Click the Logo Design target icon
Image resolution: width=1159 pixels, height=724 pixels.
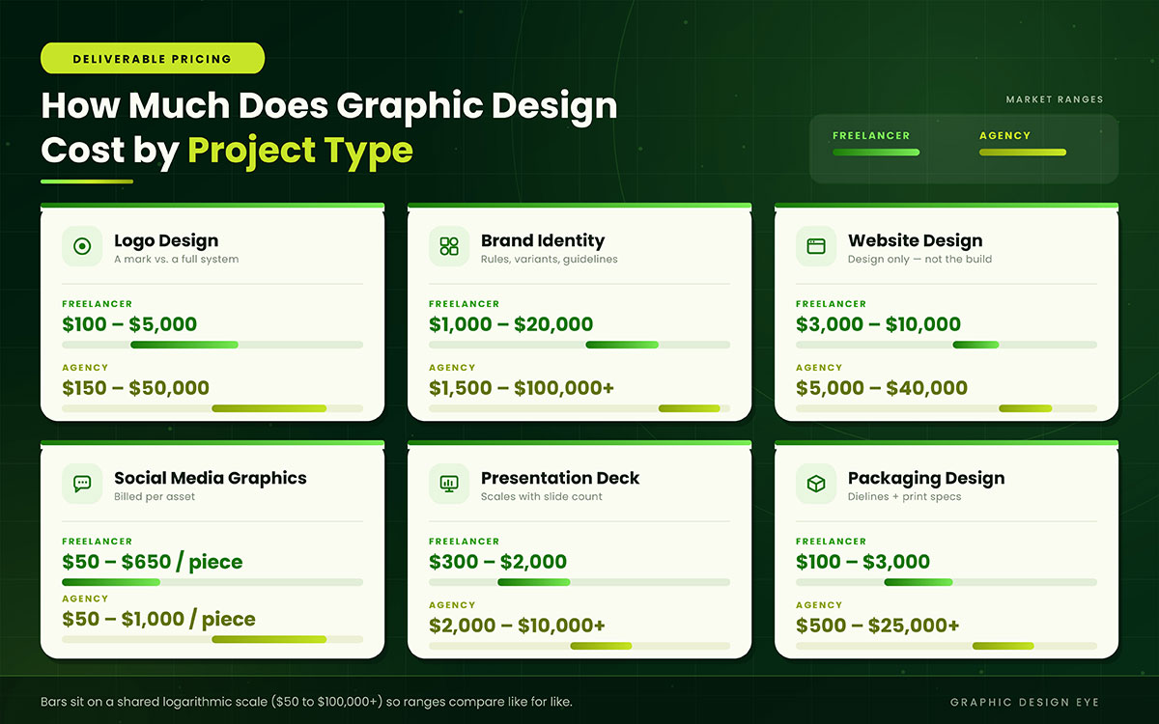point(82,246)
